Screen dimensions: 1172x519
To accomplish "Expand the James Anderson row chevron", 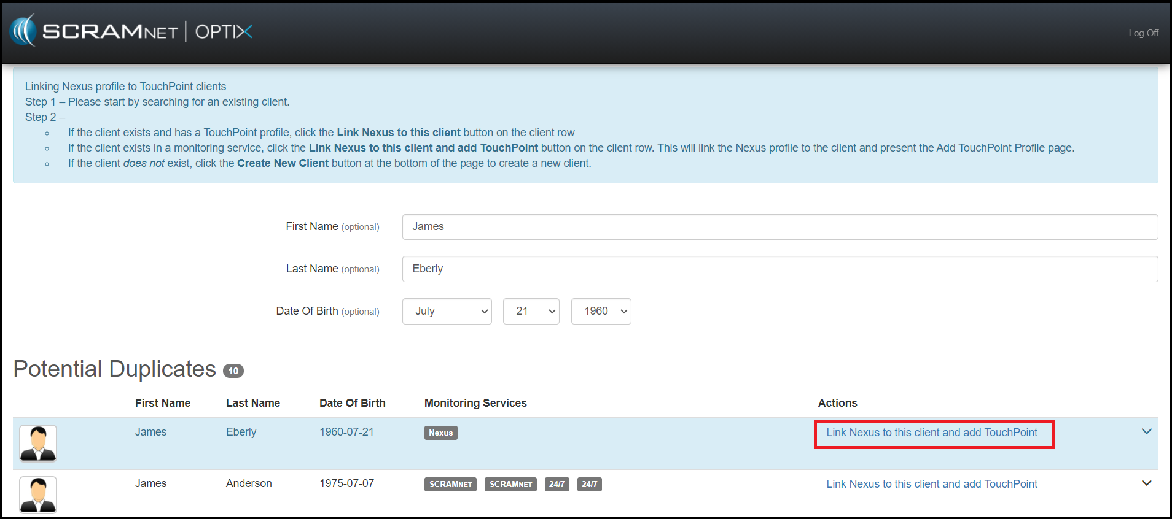I will point(1146,483).
